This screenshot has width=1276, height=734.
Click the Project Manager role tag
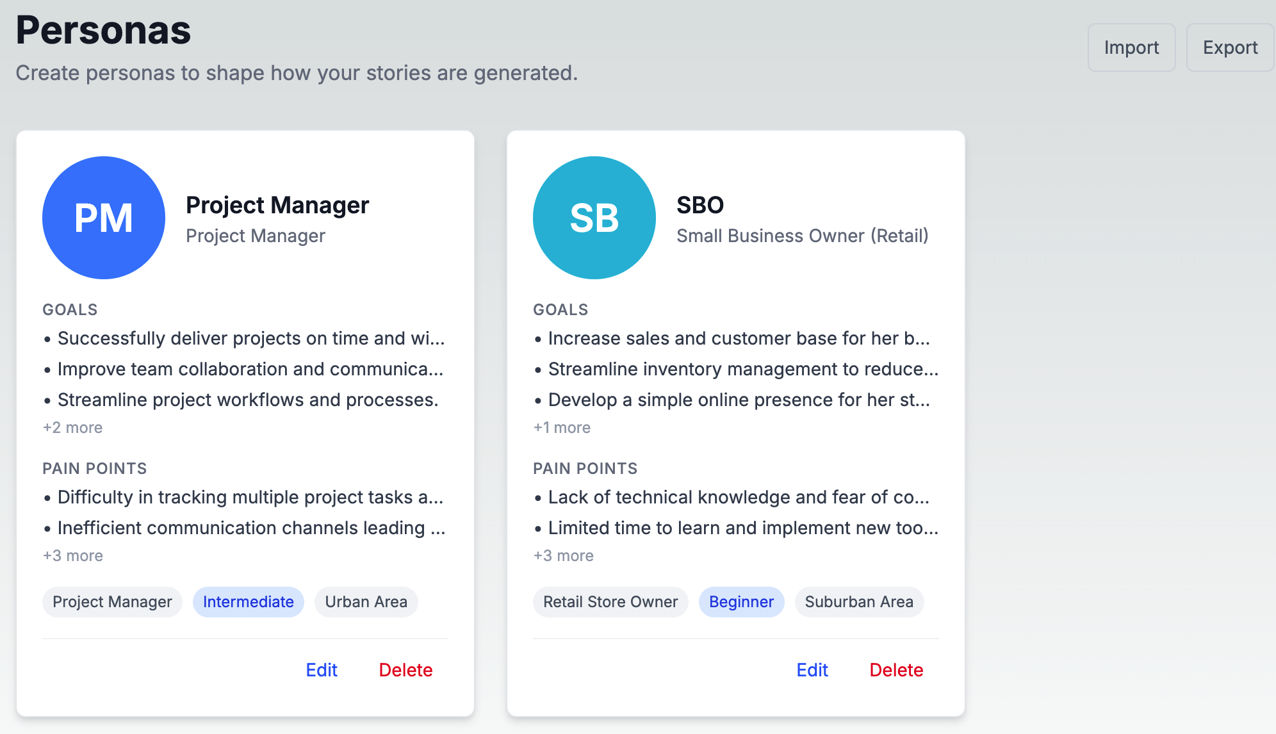112,602
